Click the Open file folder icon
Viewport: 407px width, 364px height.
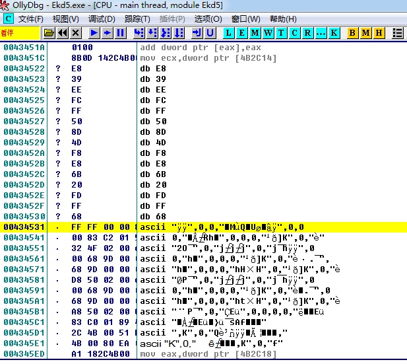[49, 32]
